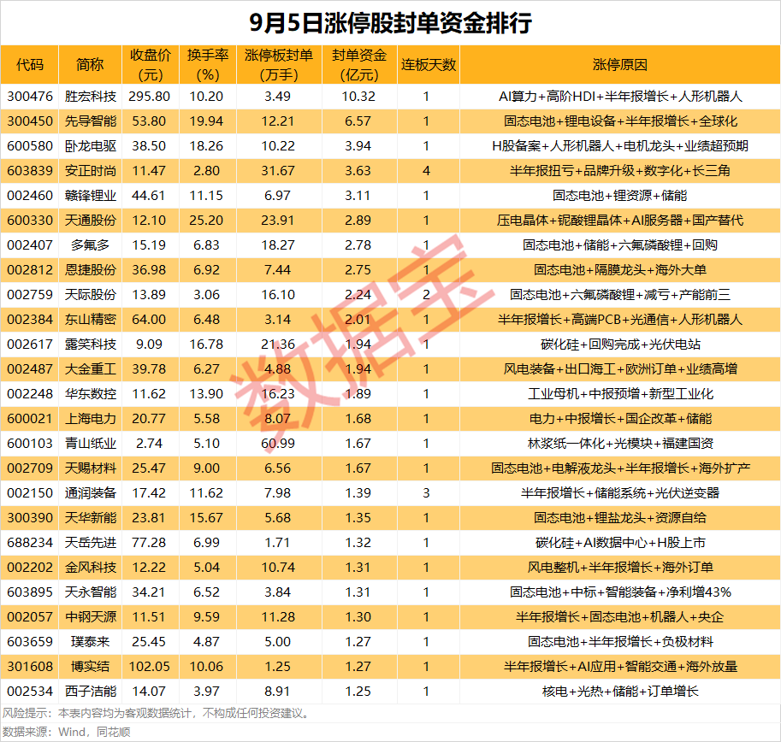Select stock name 多氟多
The height and width of the screenshot is (742, 781).
pyautogui.click(x=90, y=245)
